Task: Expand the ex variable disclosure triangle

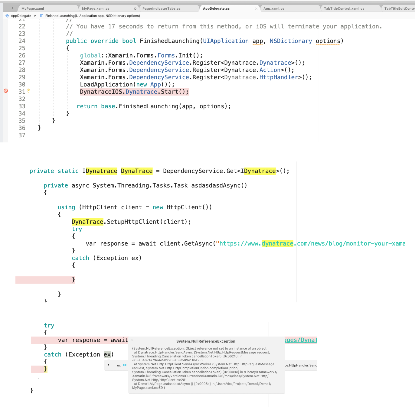Action: pyautogui.click(x=108, y=365)
